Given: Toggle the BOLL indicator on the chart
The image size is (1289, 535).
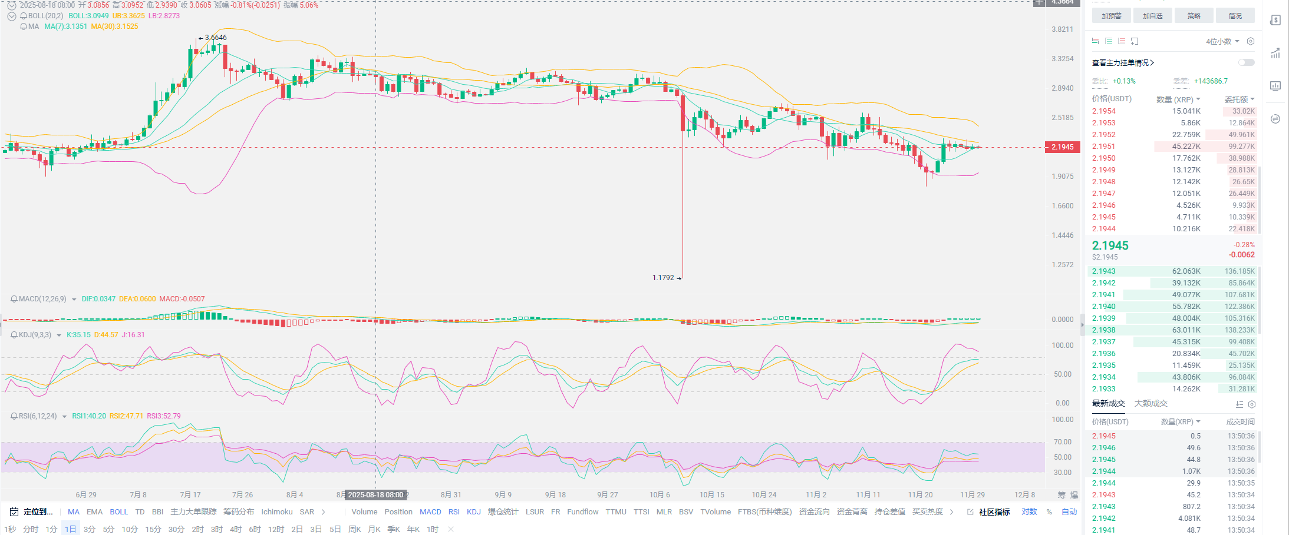Looking at the screenshot, I should tap(118, 512).
